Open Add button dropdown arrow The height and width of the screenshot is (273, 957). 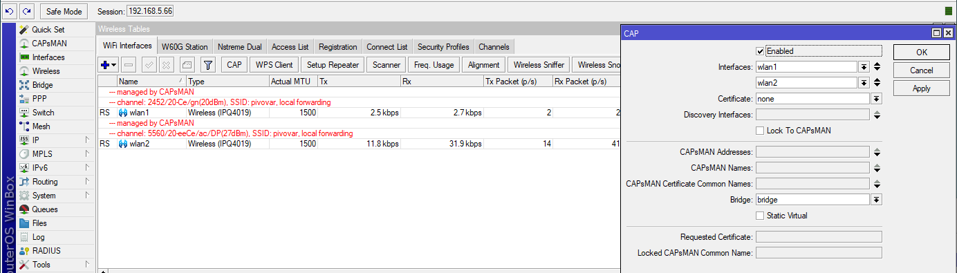point(114,65)
